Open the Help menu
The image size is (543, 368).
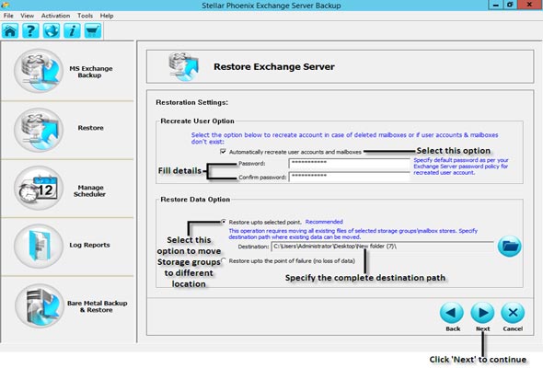[107, 16]
